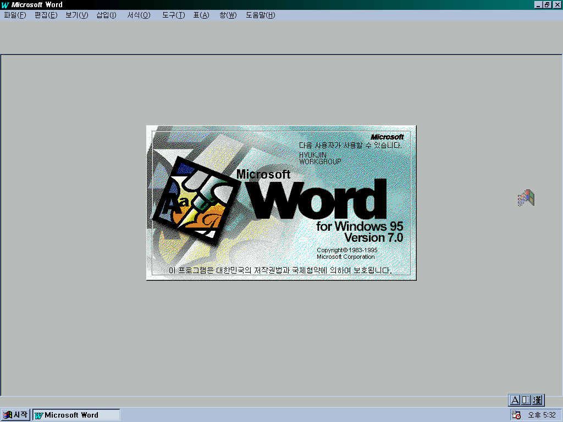Toggle the IME 'A' English/Korean mode button
563x422 pixels.
(x=515, y=400)
